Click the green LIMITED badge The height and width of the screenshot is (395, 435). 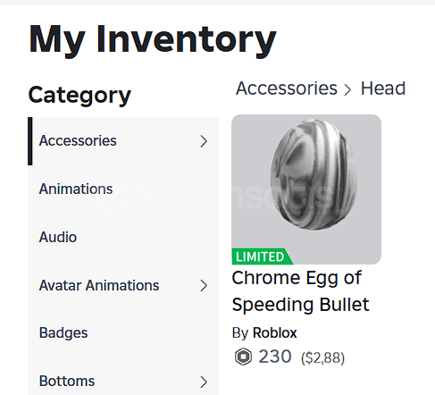(262, 256)
